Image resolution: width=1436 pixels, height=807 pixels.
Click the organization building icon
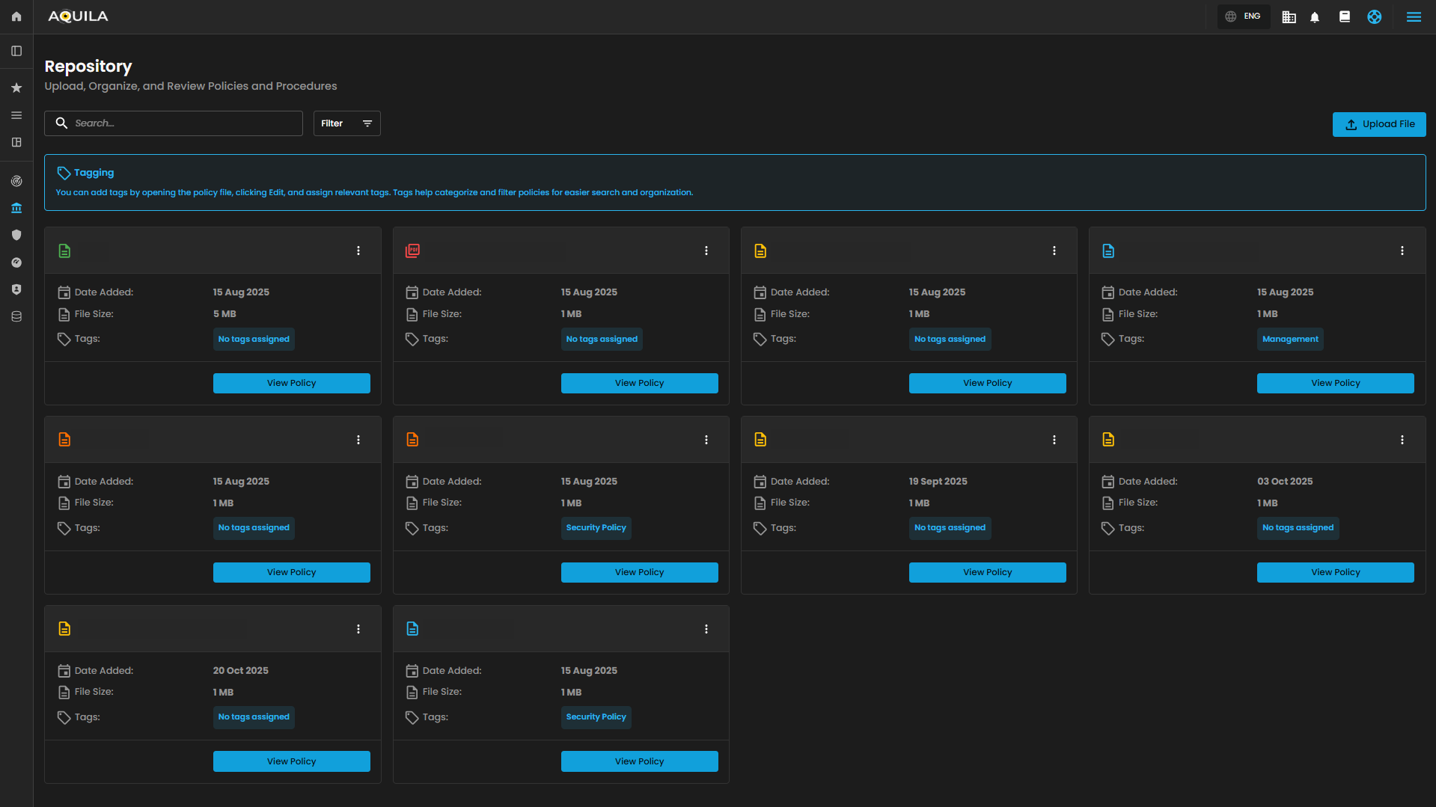[x=1289, y=17]
